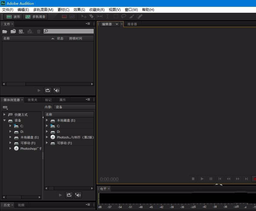
Task: Select the Time Selection tool
Action: click(x=107, y=17)
